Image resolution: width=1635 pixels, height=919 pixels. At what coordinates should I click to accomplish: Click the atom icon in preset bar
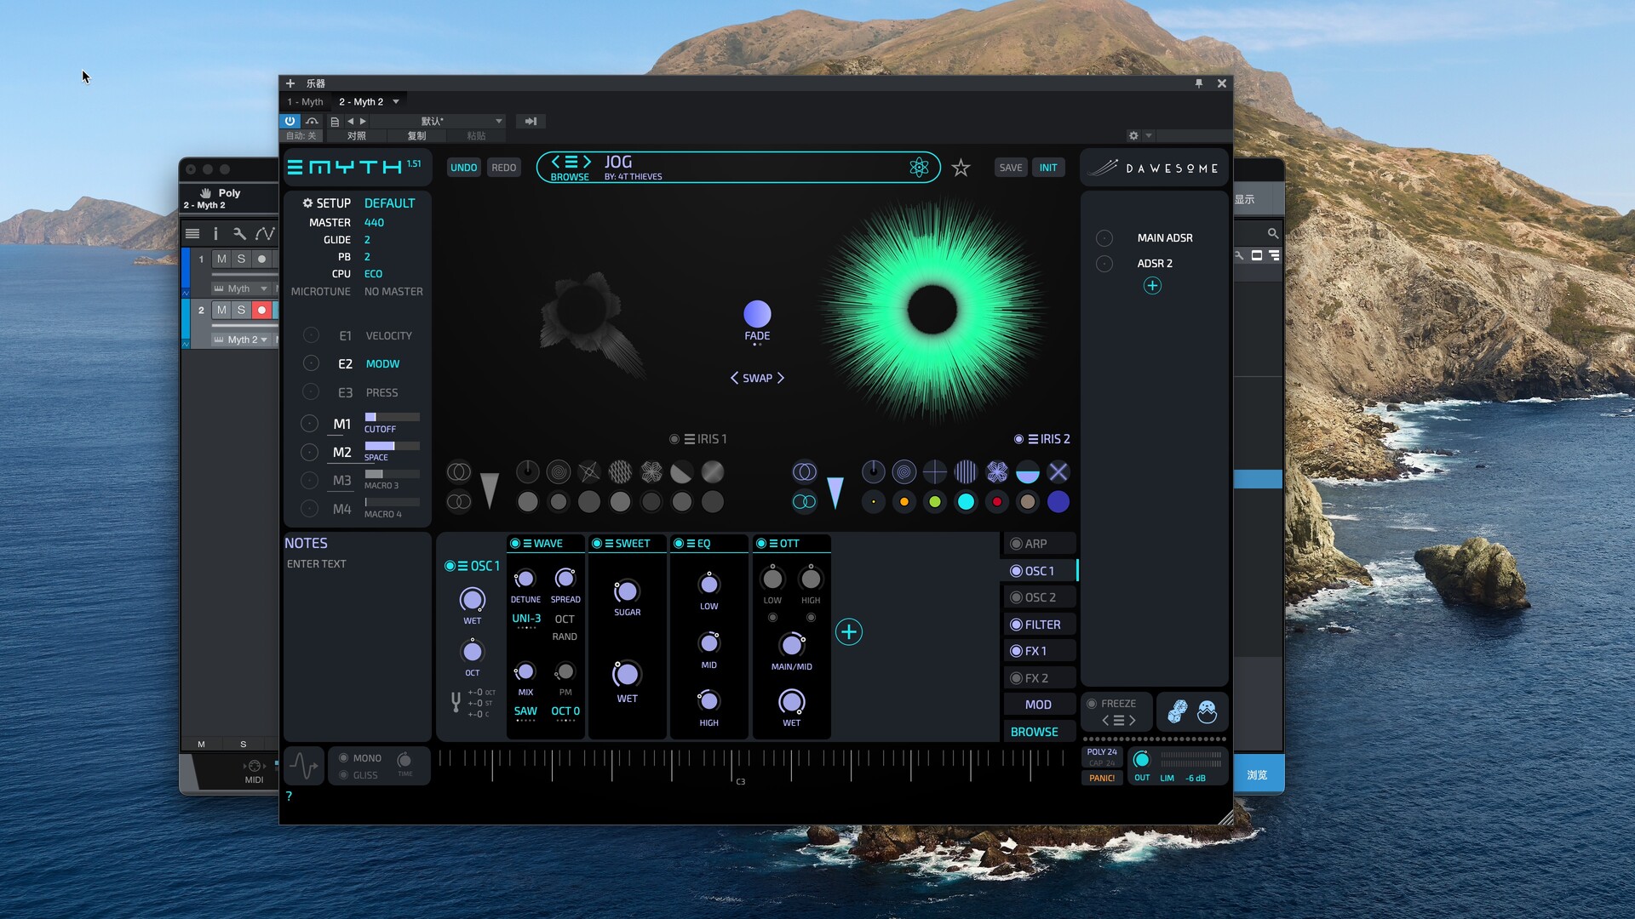point(919,167)
